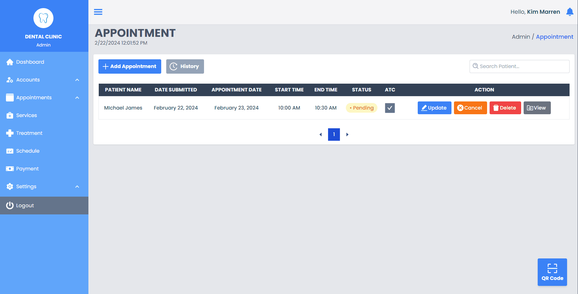Screen dimensions: 578x294
Task: Cancel Michael James's appointment
Action: 470,108
